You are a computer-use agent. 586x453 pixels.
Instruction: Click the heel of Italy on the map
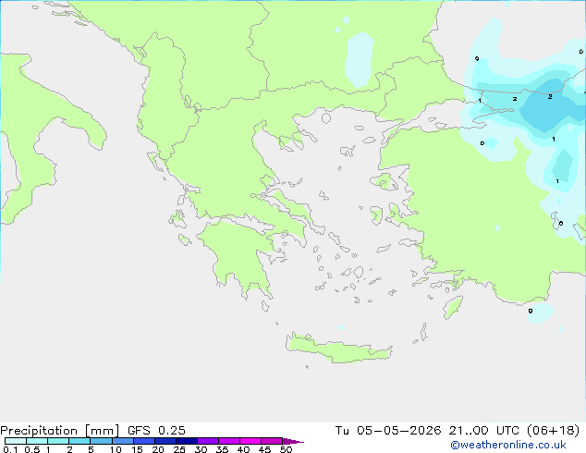click(93, 133)
